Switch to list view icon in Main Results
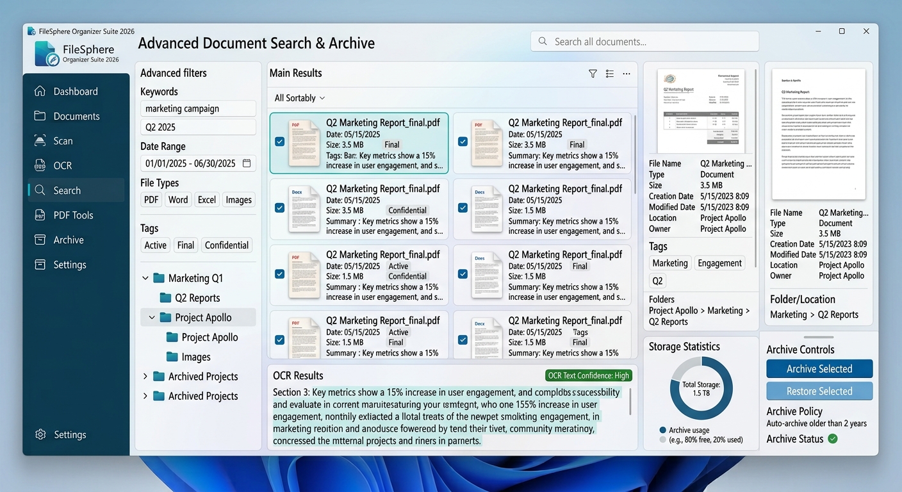Viewport: 902px width, 492px height. click(609, 74)
